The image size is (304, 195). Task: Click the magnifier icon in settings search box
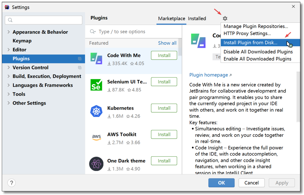(10, 20)
